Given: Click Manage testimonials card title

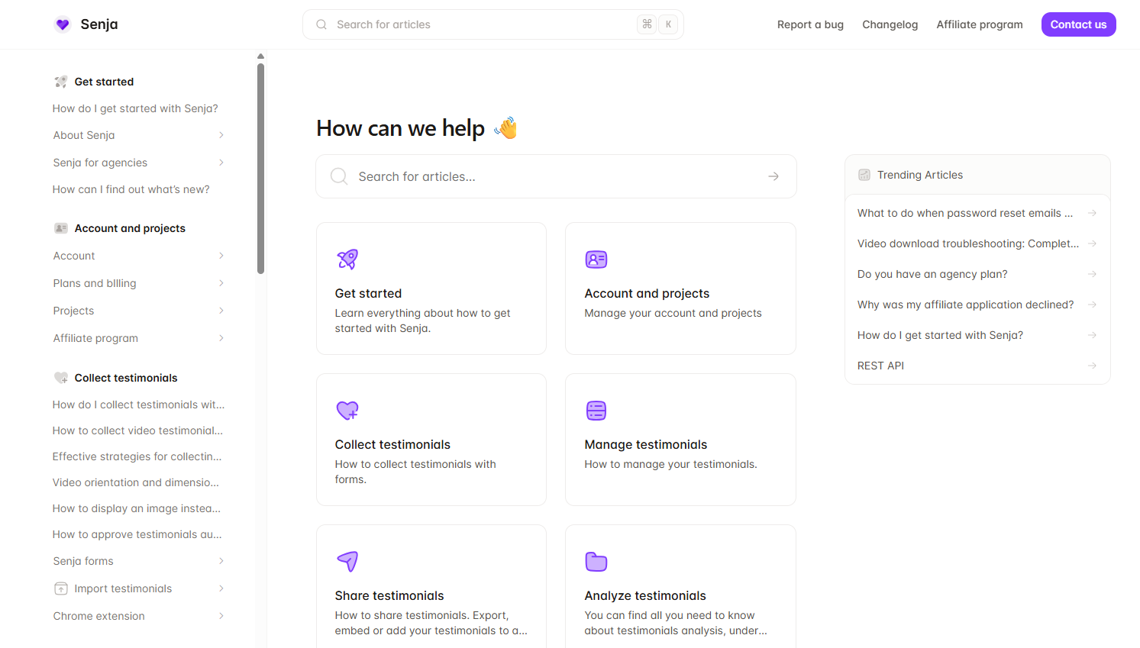Looking at the screenshot, I should tap(645, 444).
